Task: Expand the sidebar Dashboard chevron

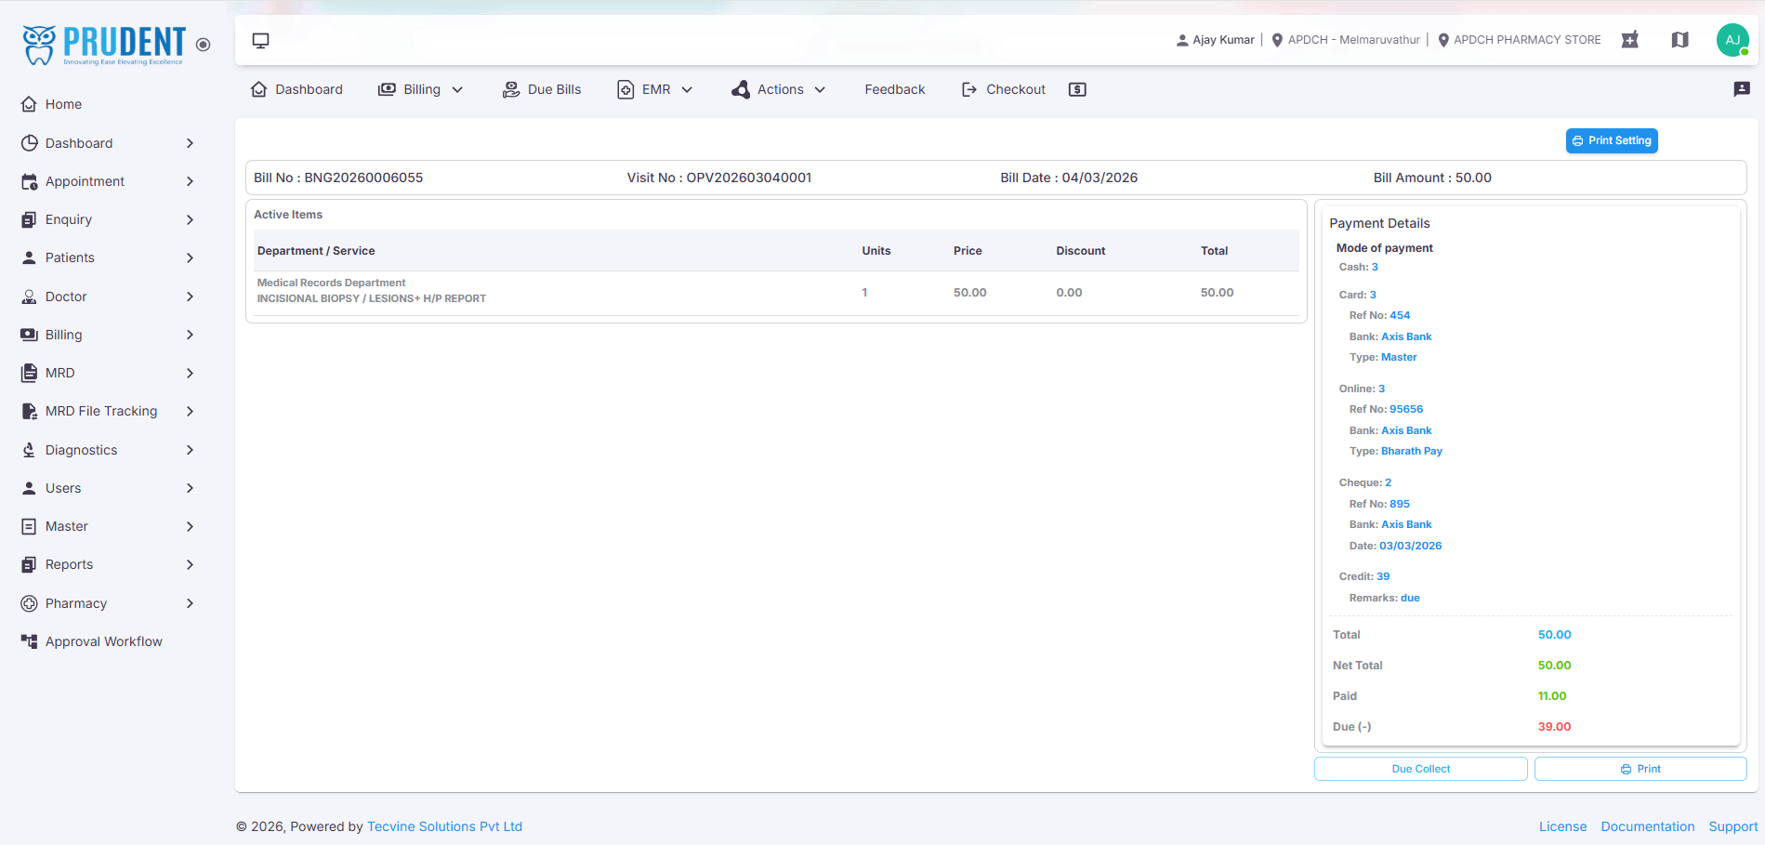Action: 190,143
